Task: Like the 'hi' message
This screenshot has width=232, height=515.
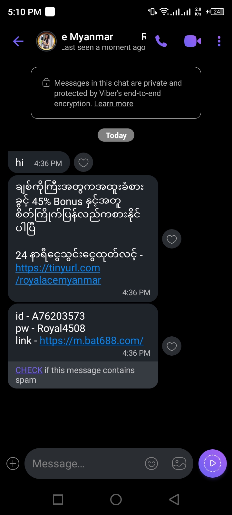Action: pos(83,163)
